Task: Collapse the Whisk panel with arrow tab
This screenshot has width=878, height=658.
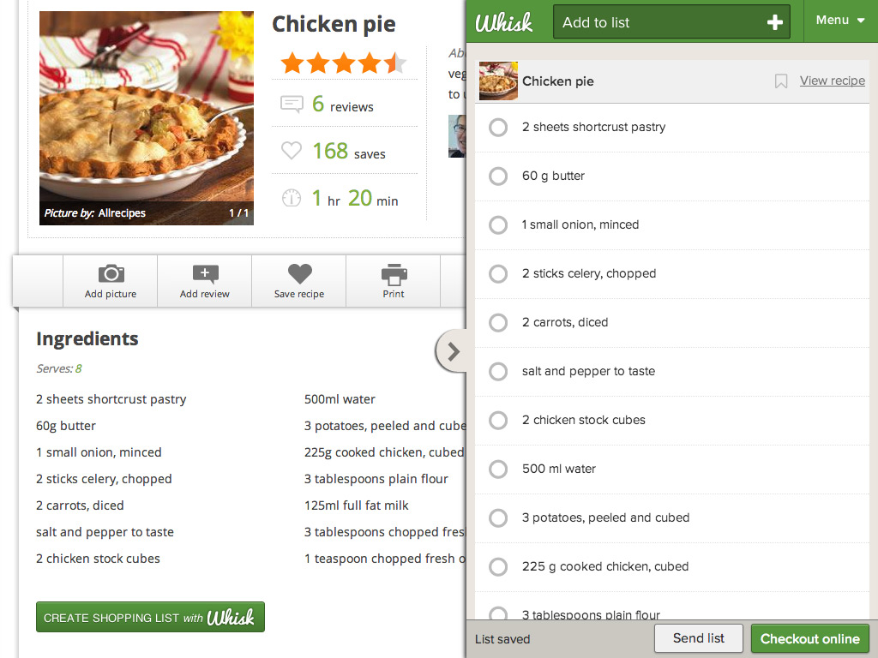Action: [453, 351]
